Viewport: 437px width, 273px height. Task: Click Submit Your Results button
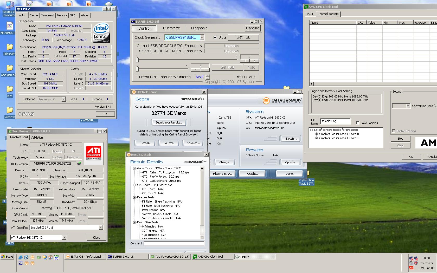[169, 122]
